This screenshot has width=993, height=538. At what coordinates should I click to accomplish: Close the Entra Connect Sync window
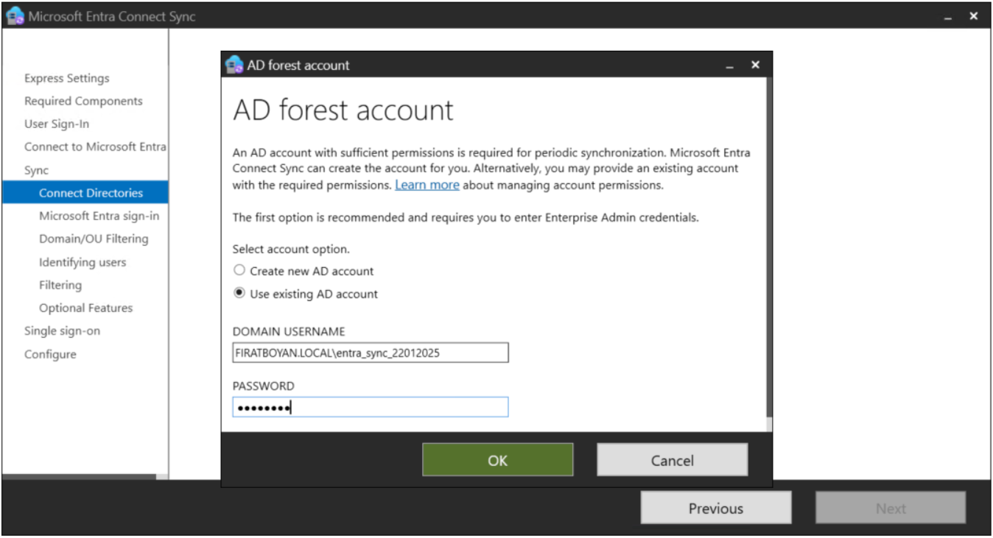[974, 16]
